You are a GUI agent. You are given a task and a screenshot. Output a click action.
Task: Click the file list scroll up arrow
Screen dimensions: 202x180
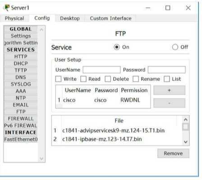[186, 120]
